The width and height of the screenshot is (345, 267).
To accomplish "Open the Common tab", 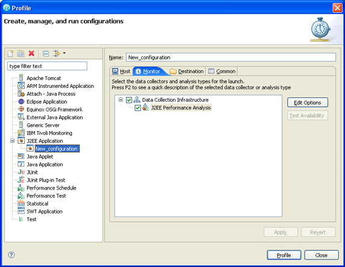I will coord(222,72).
